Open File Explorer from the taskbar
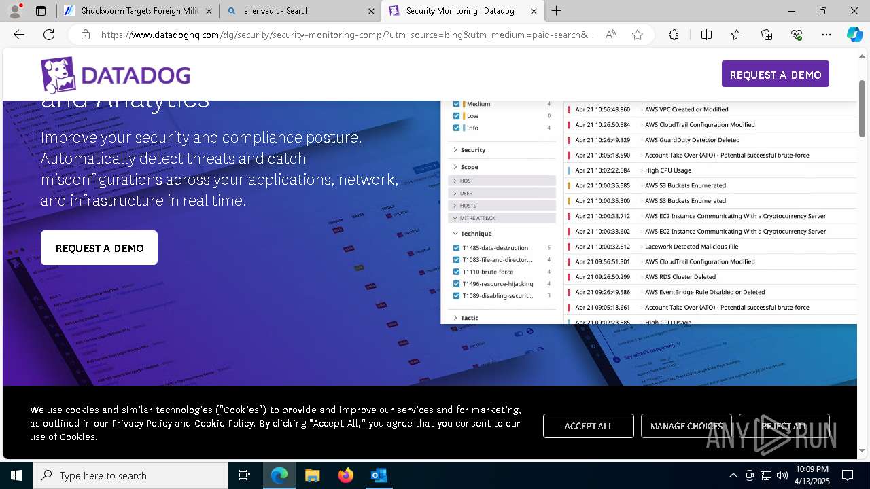The height and width of the screenshot is (489, 870). (x=312, y=475)
